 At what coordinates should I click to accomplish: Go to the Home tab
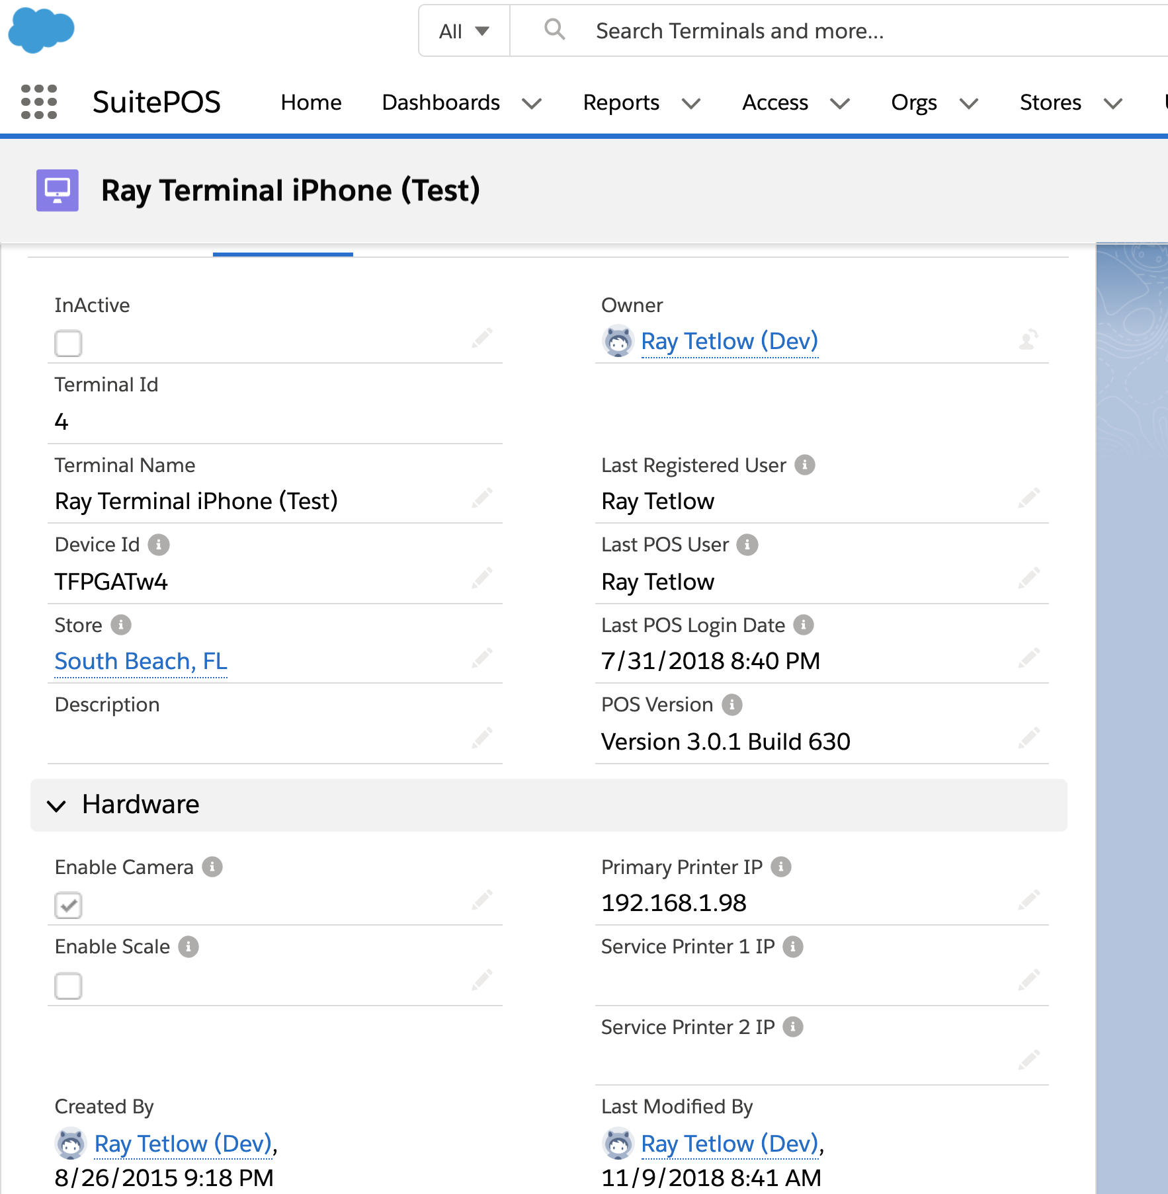(311, 102)
